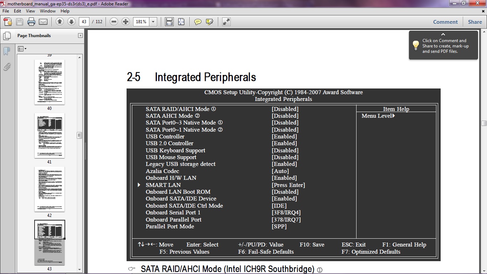Collapse the Comment and Share tooltip arrow
Viewport: 487px width, 274px height.
(x=443, y=34)
